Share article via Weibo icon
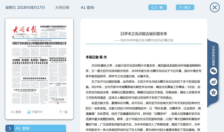The image size is (224, 132). [x=213, y=82]
